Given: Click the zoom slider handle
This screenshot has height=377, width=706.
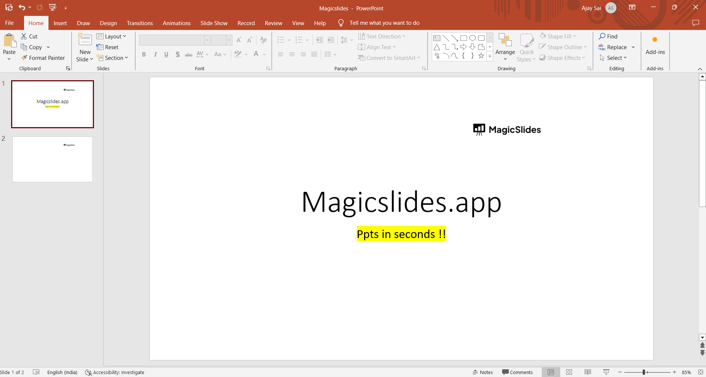Looking at the screenshot, I should tap(644, 372).
